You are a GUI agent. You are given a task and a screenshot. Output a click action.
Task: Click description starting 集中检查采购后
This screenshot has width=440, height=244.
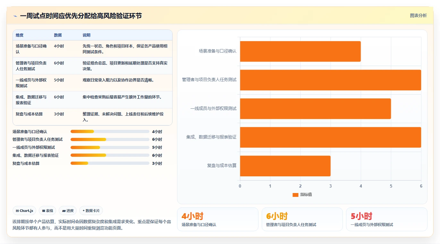(122, 97)
